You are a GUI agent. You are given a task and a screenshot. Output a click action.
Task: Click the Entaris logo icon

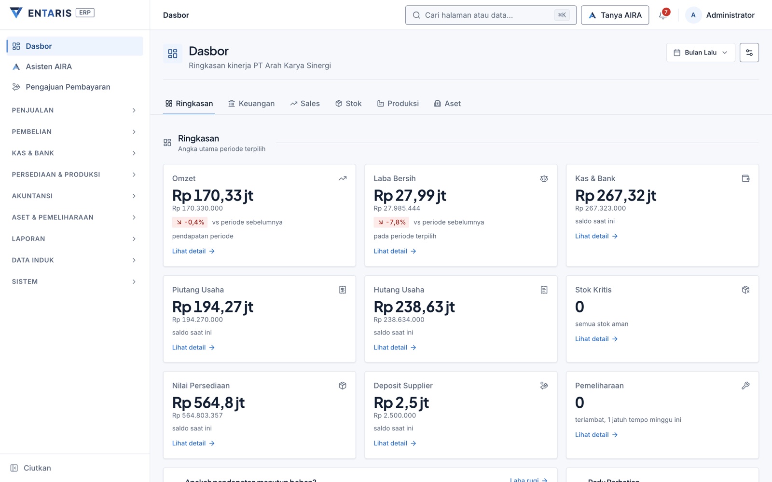tap(16, 13)
